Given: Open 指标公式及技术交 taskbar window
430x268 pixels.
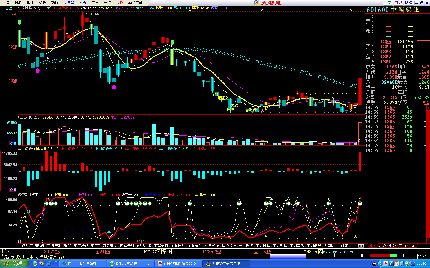Looking at the screenshot, I should coord(130,264).
